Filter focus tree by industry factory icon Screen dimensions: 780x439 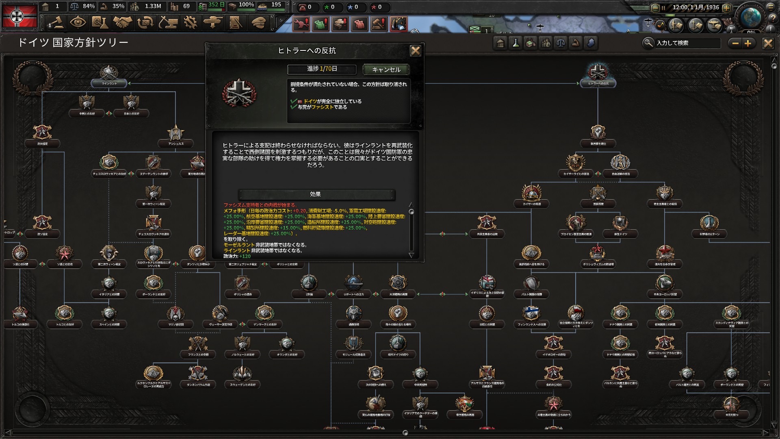click(531, 43)
